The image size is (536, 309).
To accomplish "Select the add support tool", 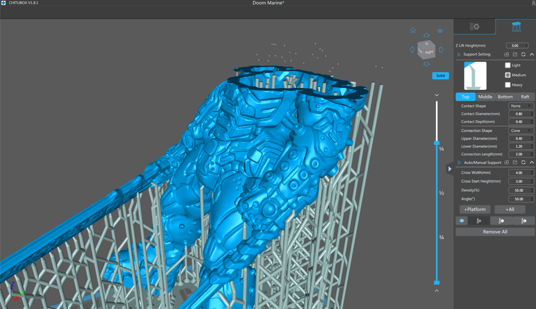I will 479,221.
